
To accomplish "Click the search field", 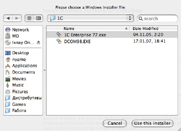I will pyautogui.click(x=160, y=18).
